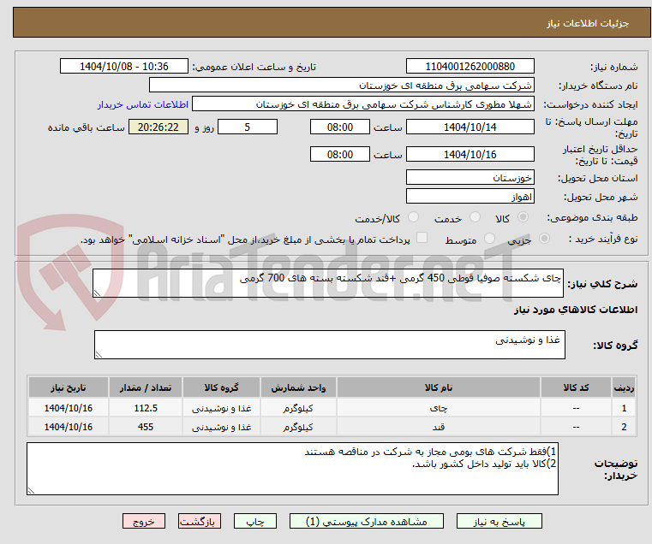The width and height of the screenshot is (652, 544).
Task: Click the چاپ print button
Action: point(255,521)
